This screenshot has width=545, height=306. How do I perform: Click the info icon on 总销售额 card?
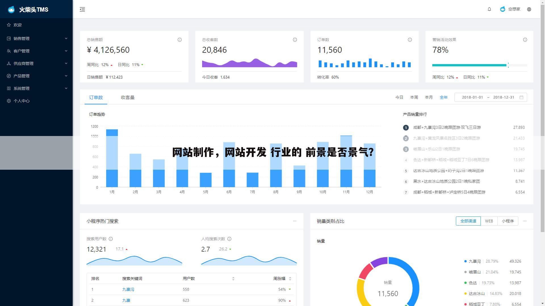coord(179,40)
